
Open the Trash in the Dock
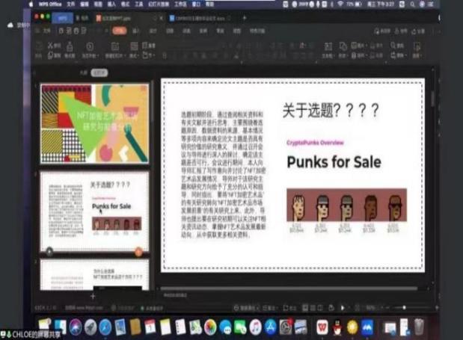(x=419, y=327)
